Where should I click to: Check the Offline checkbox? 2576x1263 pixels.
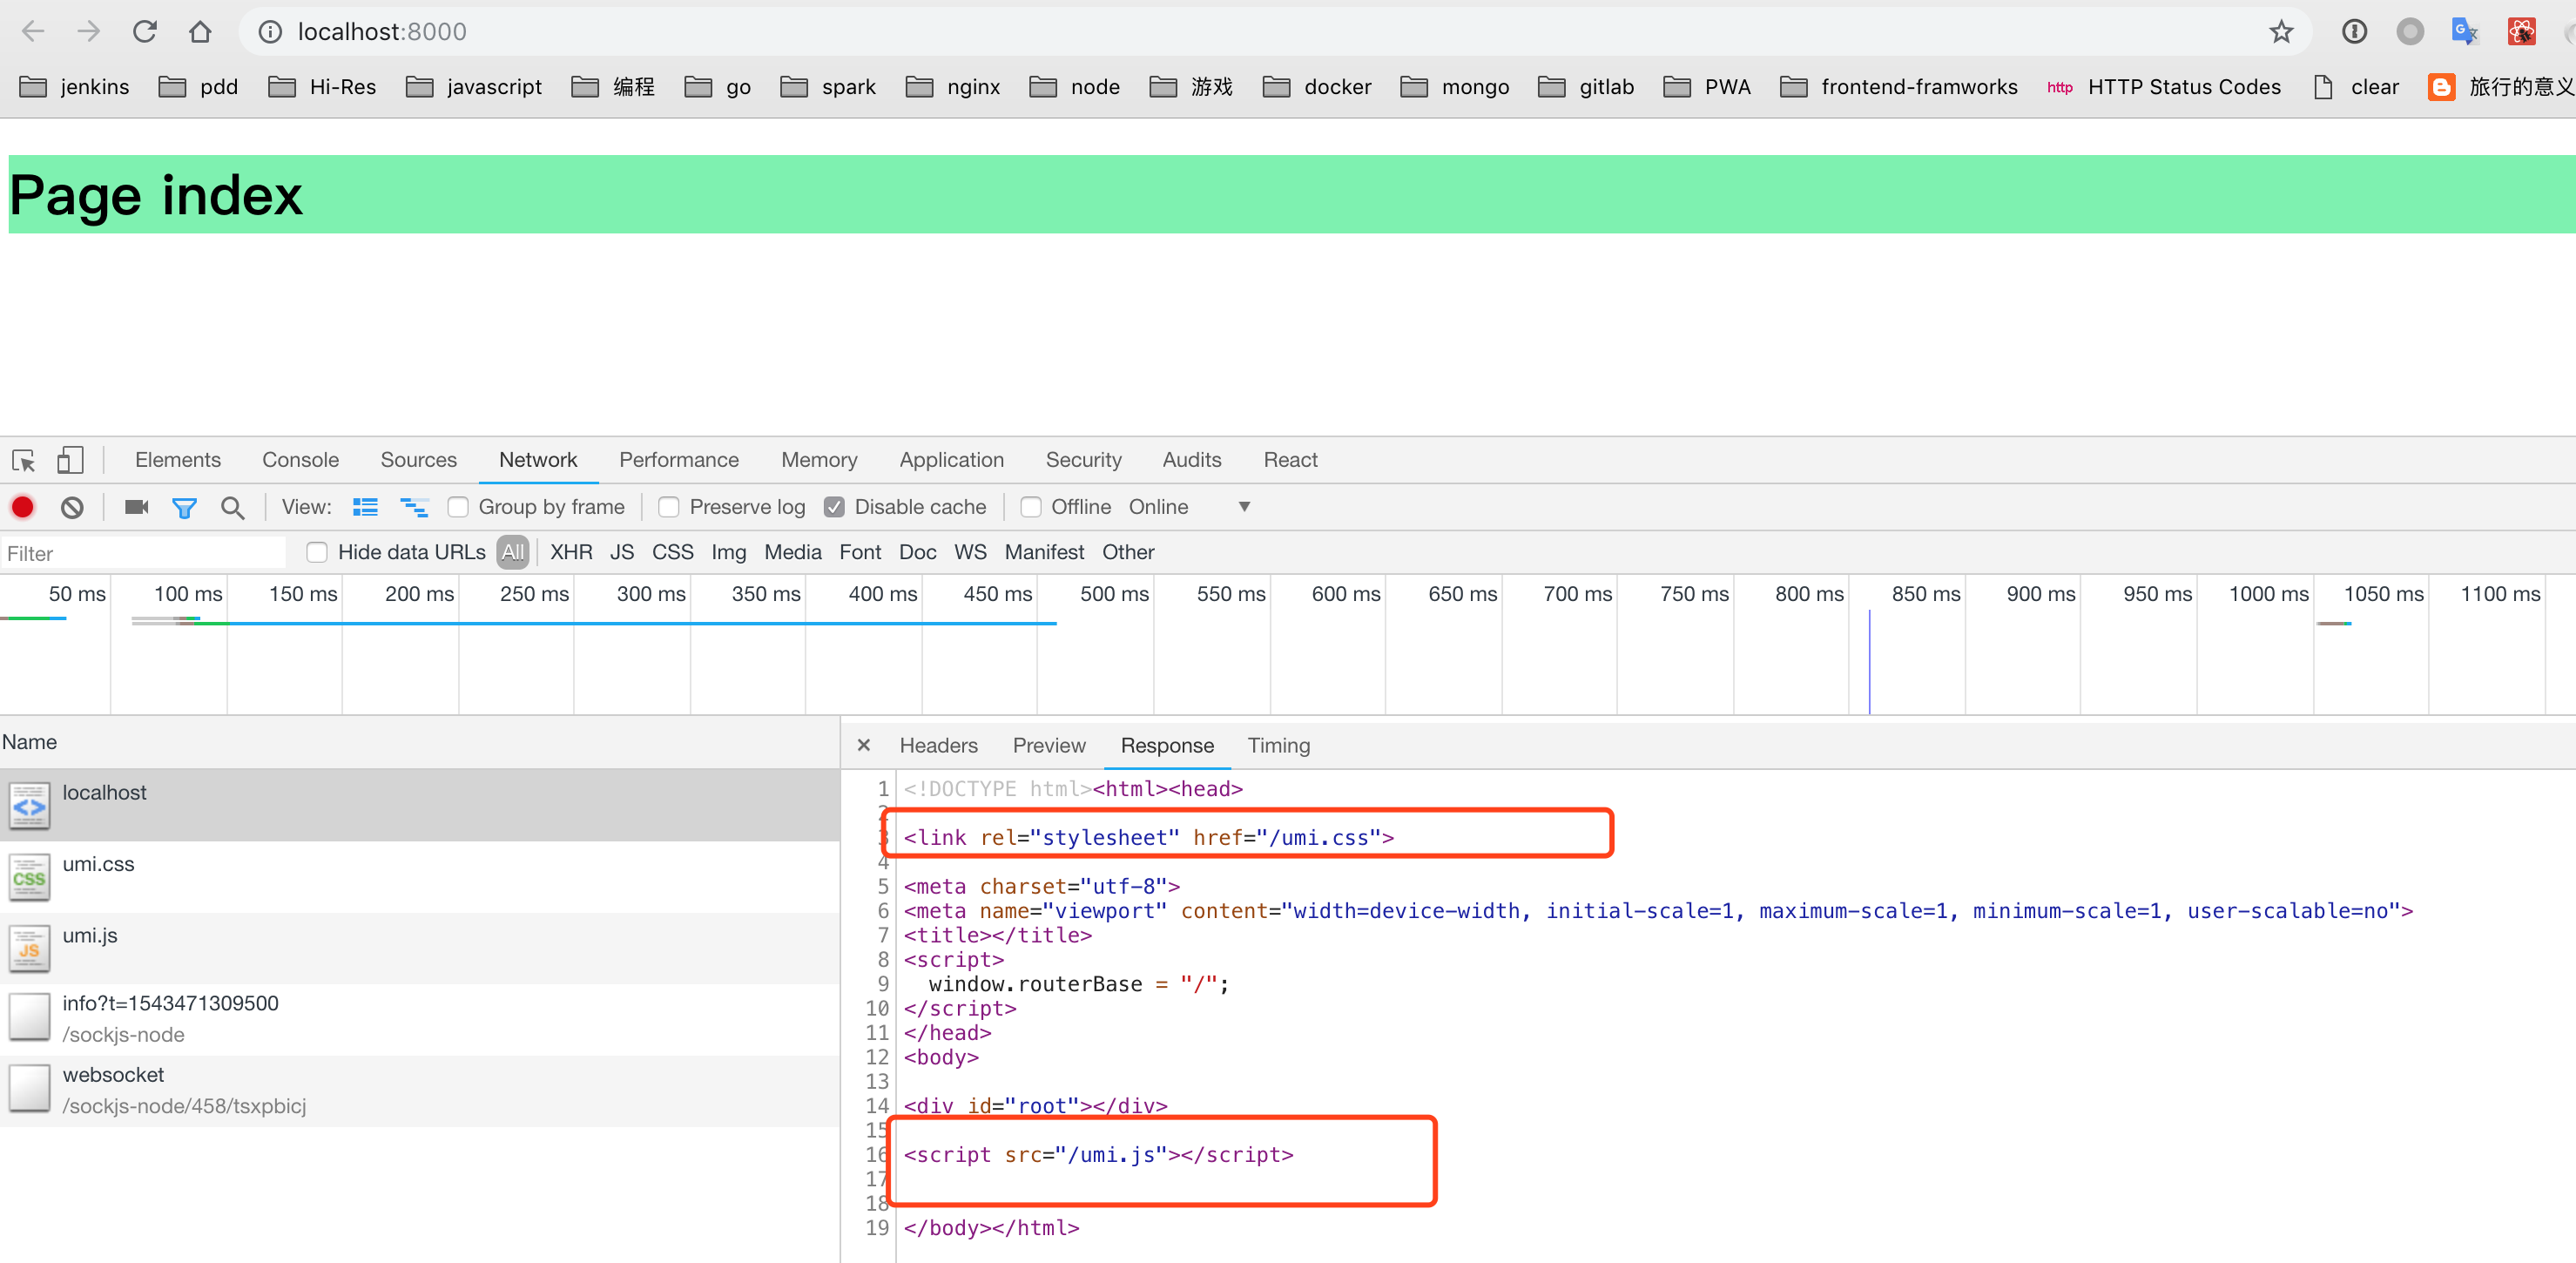(1031, 507)
